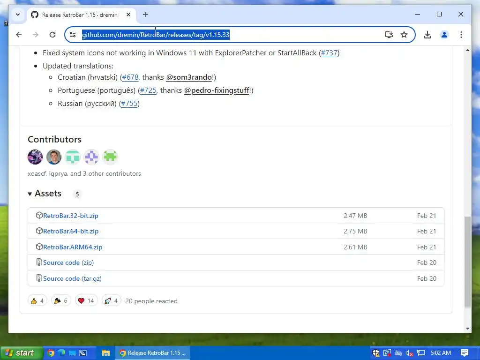This screenshot has height=360, width=480.
Task: Click the thumbs up reaction with 4
Action: (x=37, y=301)
